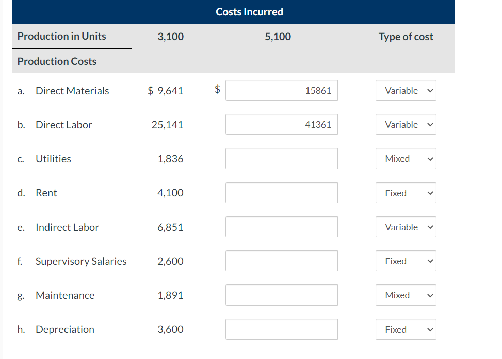Expand the Utilities Mixed dropdown
Viewport: 502px width, 359px height.
(x=406, y=159)
